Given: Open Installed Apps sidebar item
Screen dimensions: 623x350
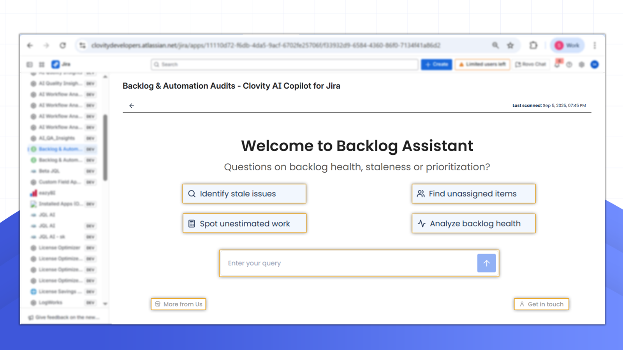Looking at the screenshot, I should (63, 204).
